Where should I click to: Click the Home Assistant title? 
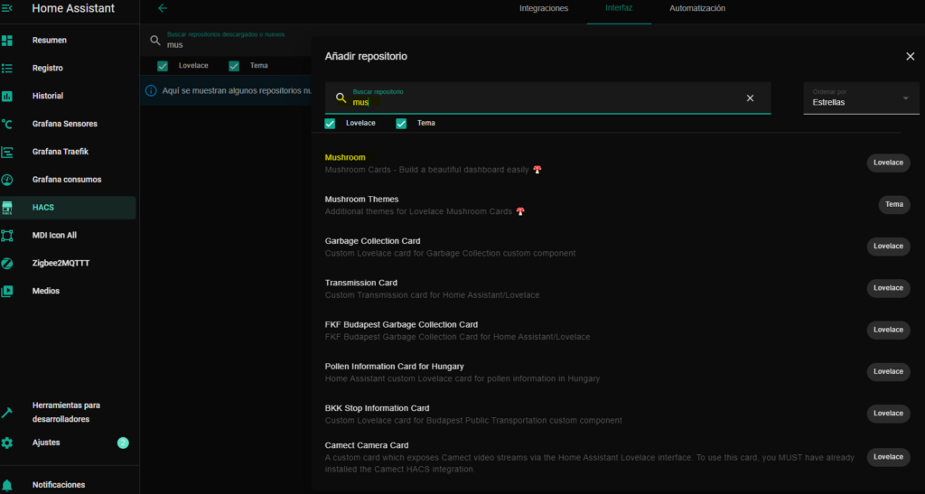pyautogui.click(x=73, y=8)
